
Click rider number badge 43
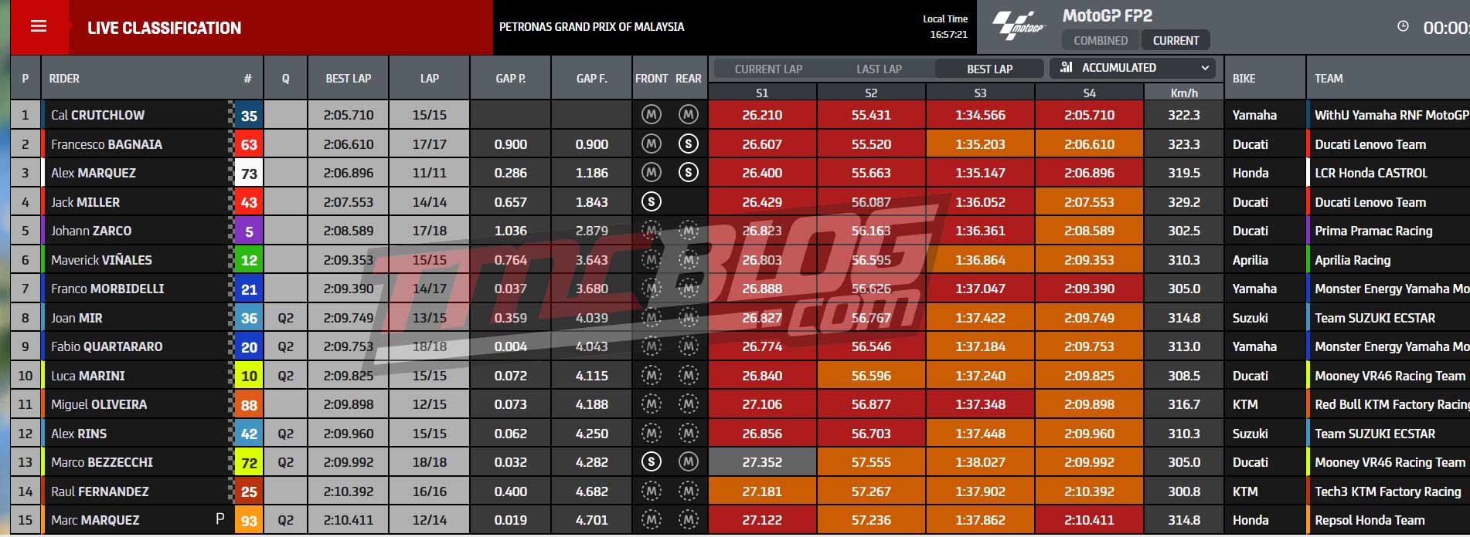(249, 202)
